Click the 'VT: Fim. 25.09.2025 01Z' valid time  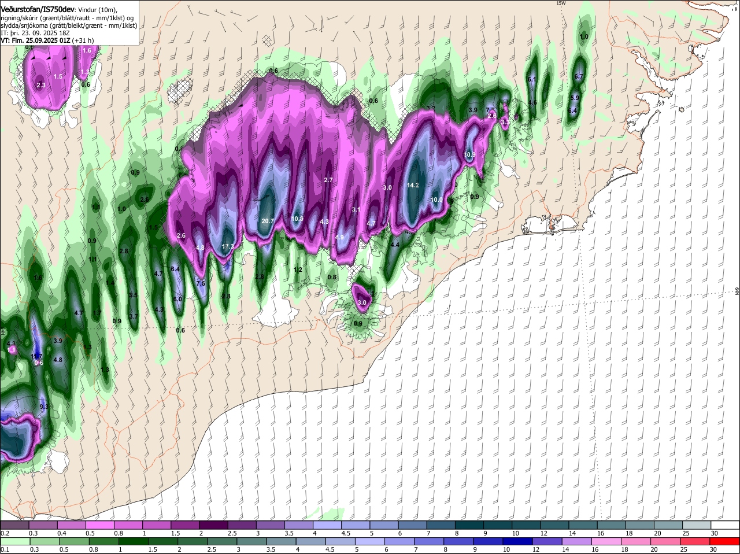(35, 41)
